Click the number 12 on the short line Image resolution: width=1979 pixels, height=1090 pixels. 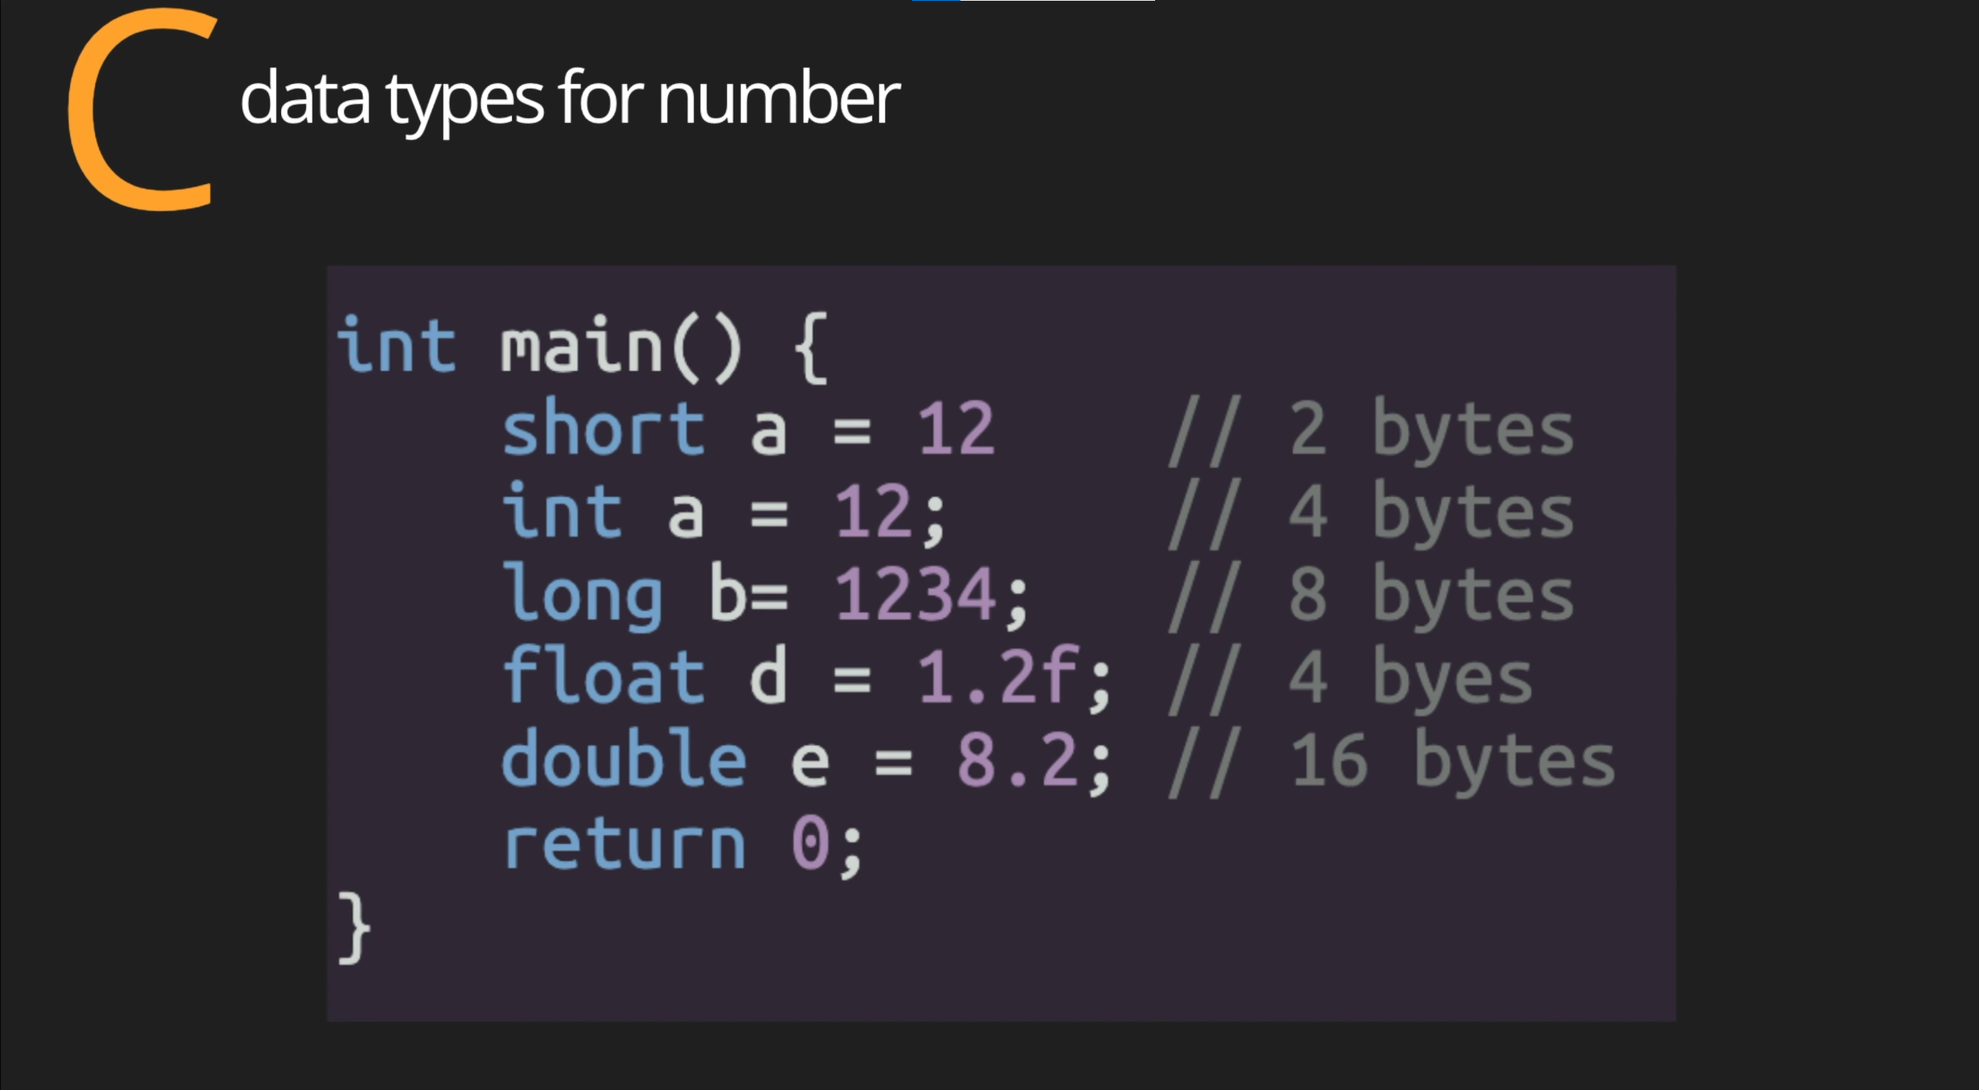pos(956,429)
